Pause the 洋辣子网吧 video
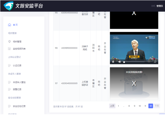 click(113, 62)
